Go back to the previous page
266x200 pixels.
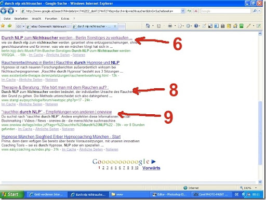(x=4, y=11)
